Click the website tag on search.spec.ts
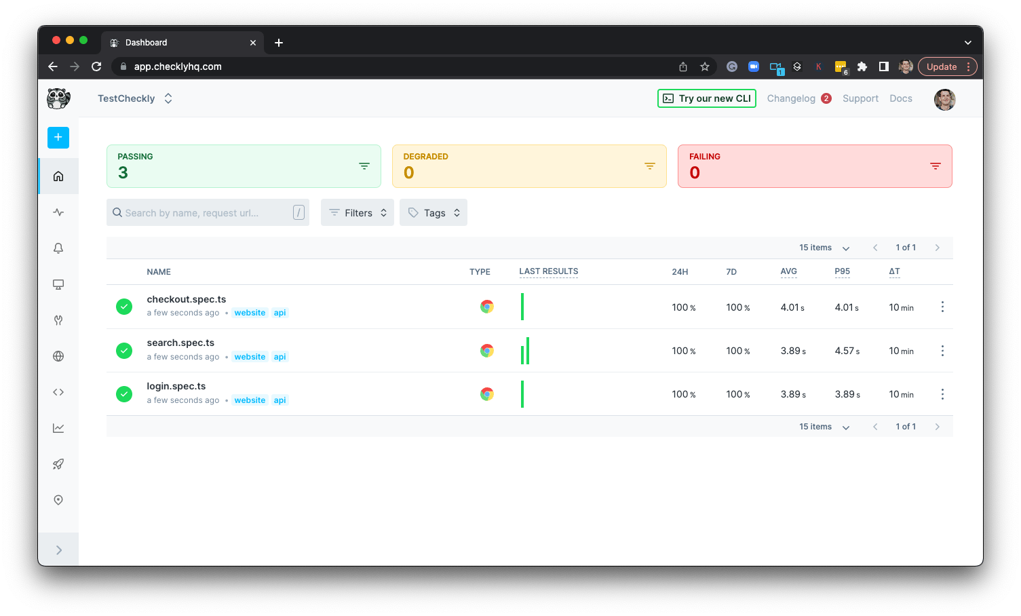This screenshot has width=1021, height=616. coord(250,357)
